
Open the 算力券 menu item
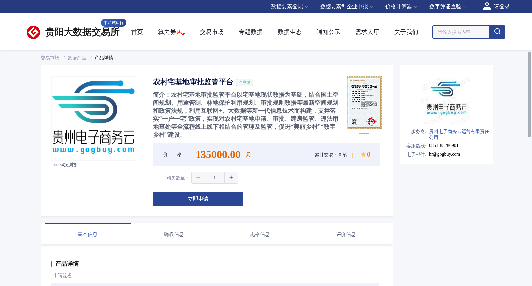click(x=167, y=32)
